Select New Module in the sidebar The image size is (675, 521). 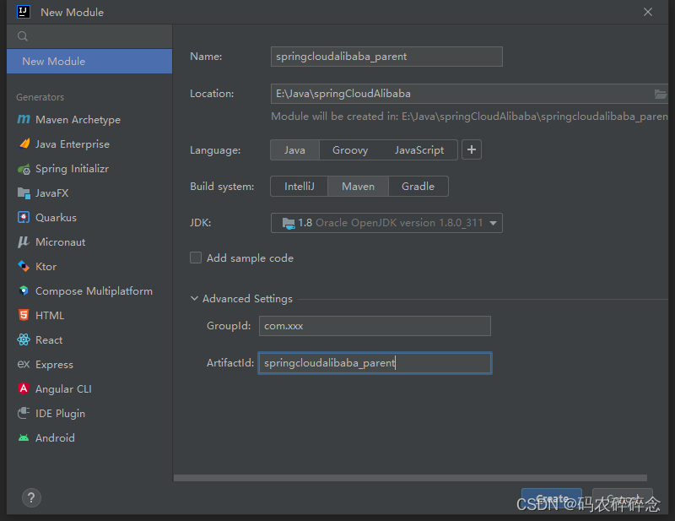point(89,61)
